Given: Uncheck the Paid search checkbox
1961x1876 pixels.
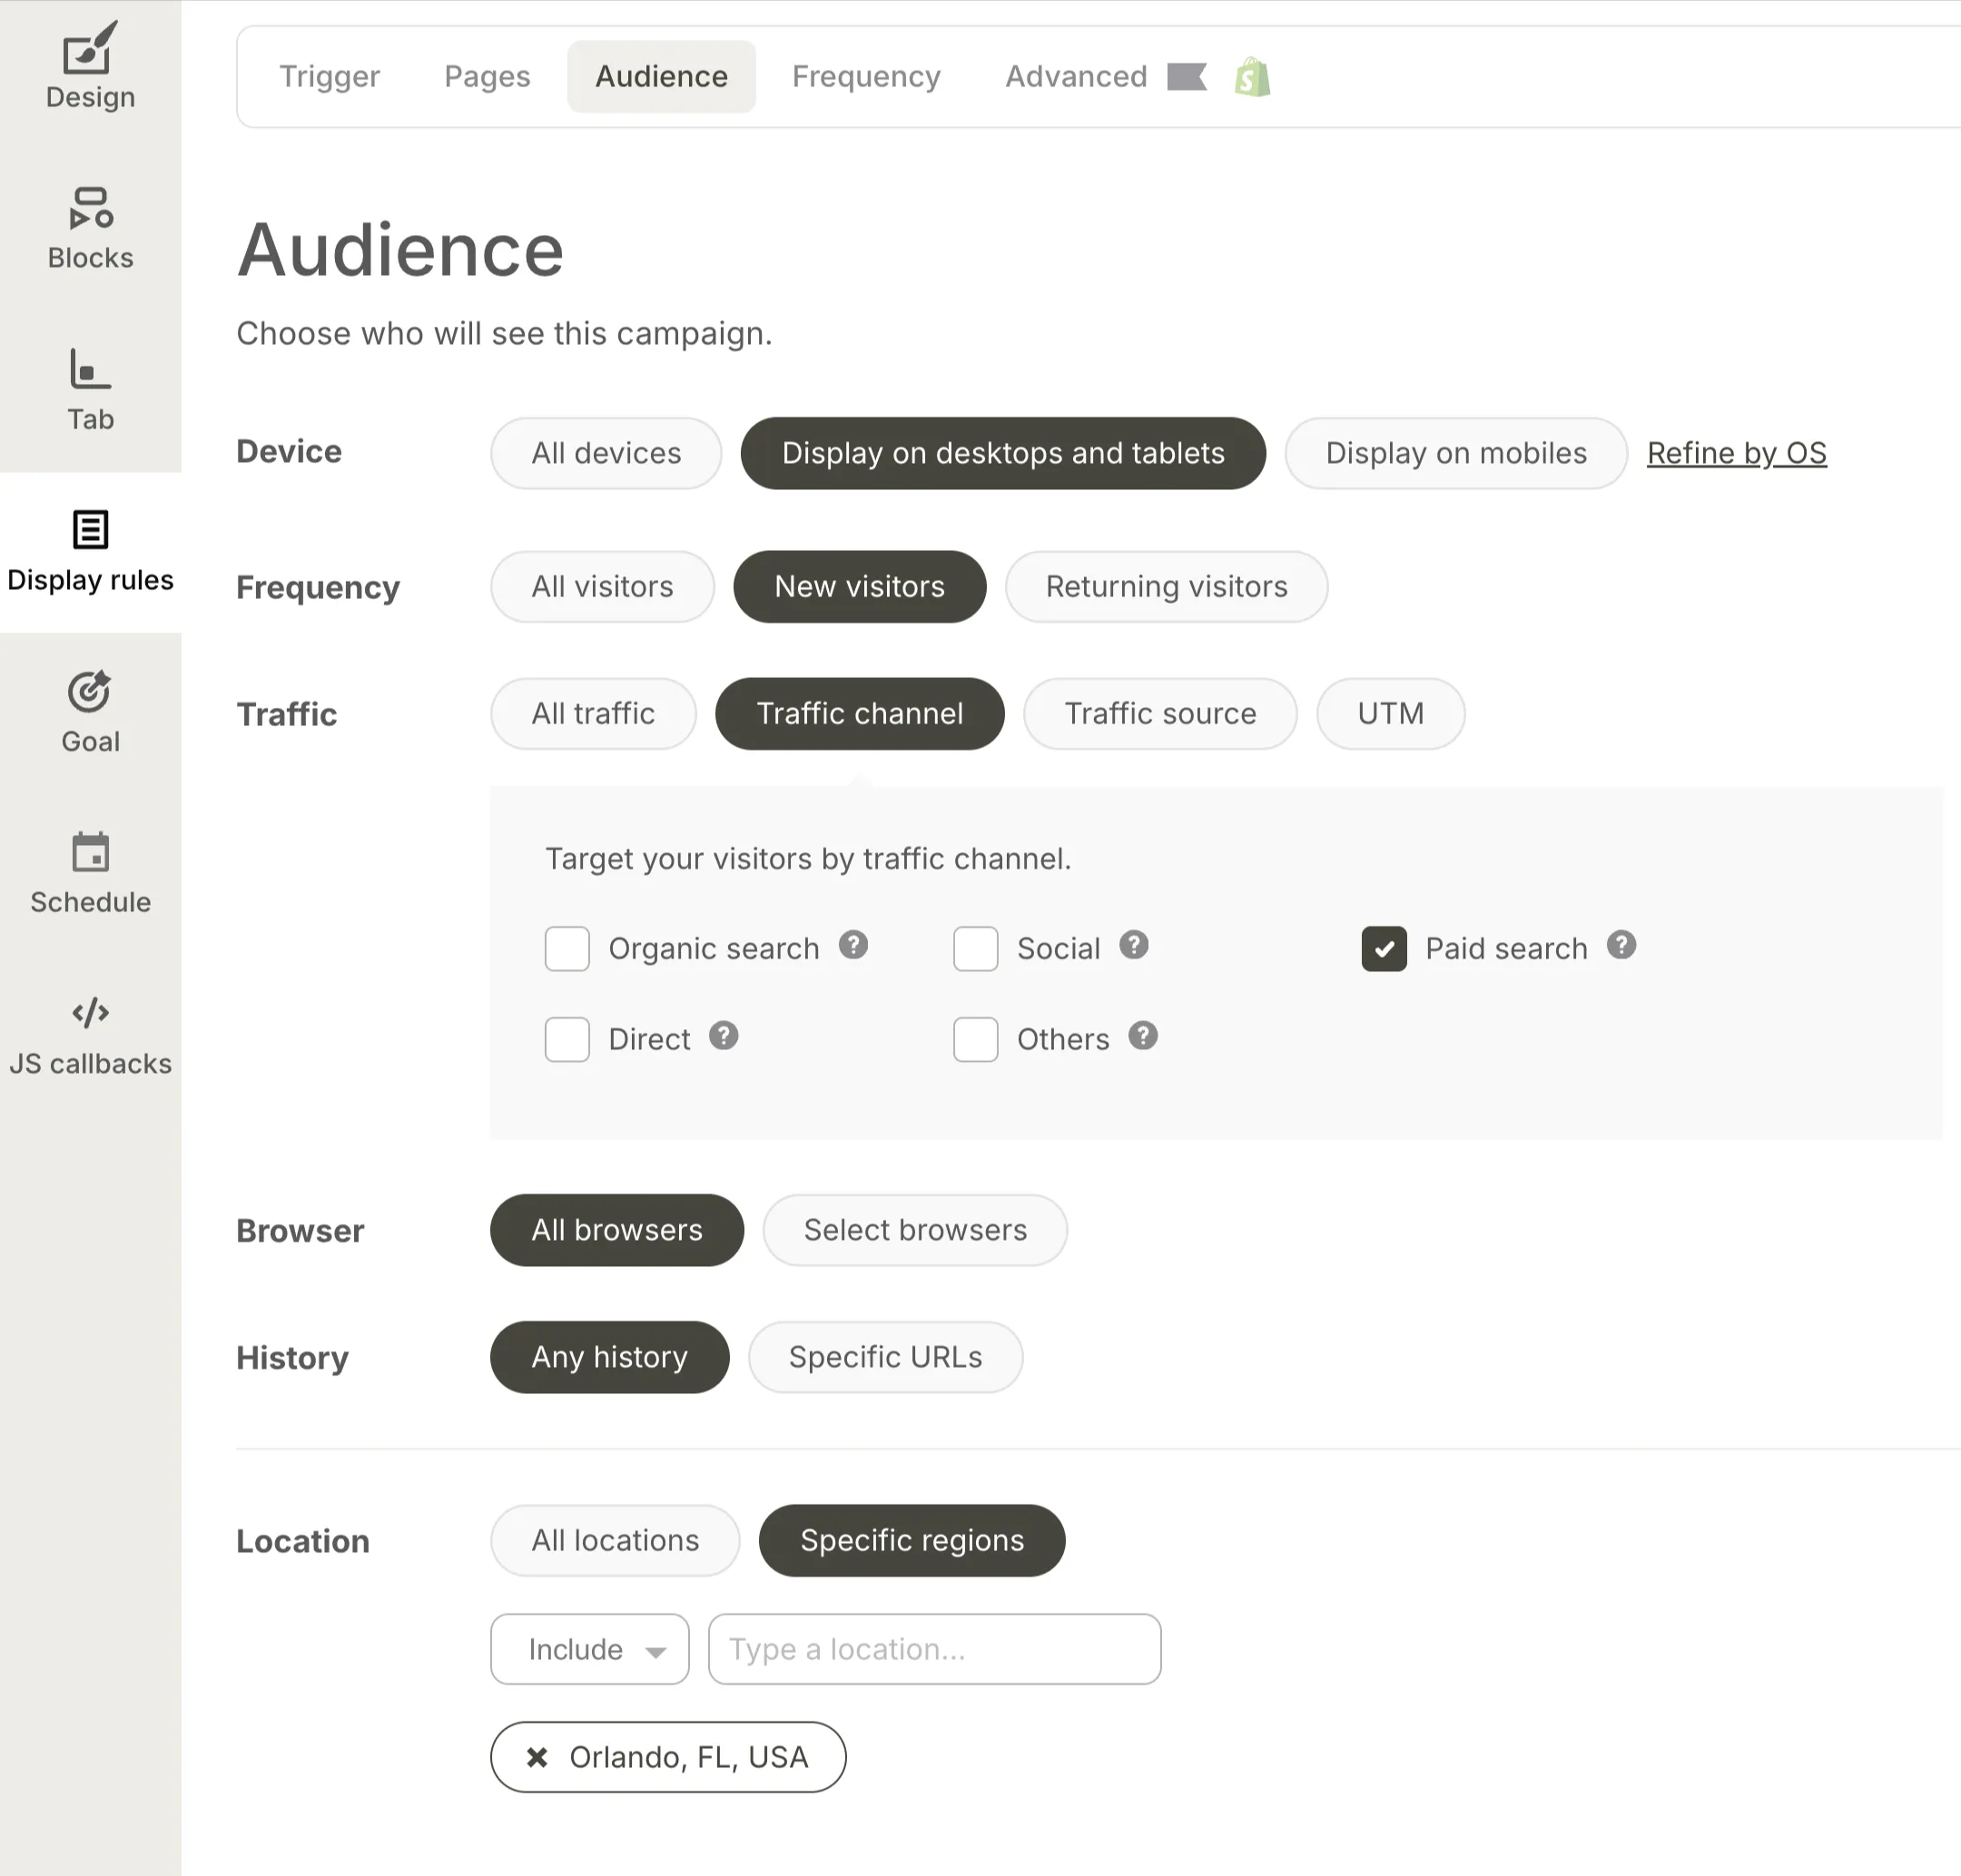Looking at the screenshot, I should click(1384, 949).
